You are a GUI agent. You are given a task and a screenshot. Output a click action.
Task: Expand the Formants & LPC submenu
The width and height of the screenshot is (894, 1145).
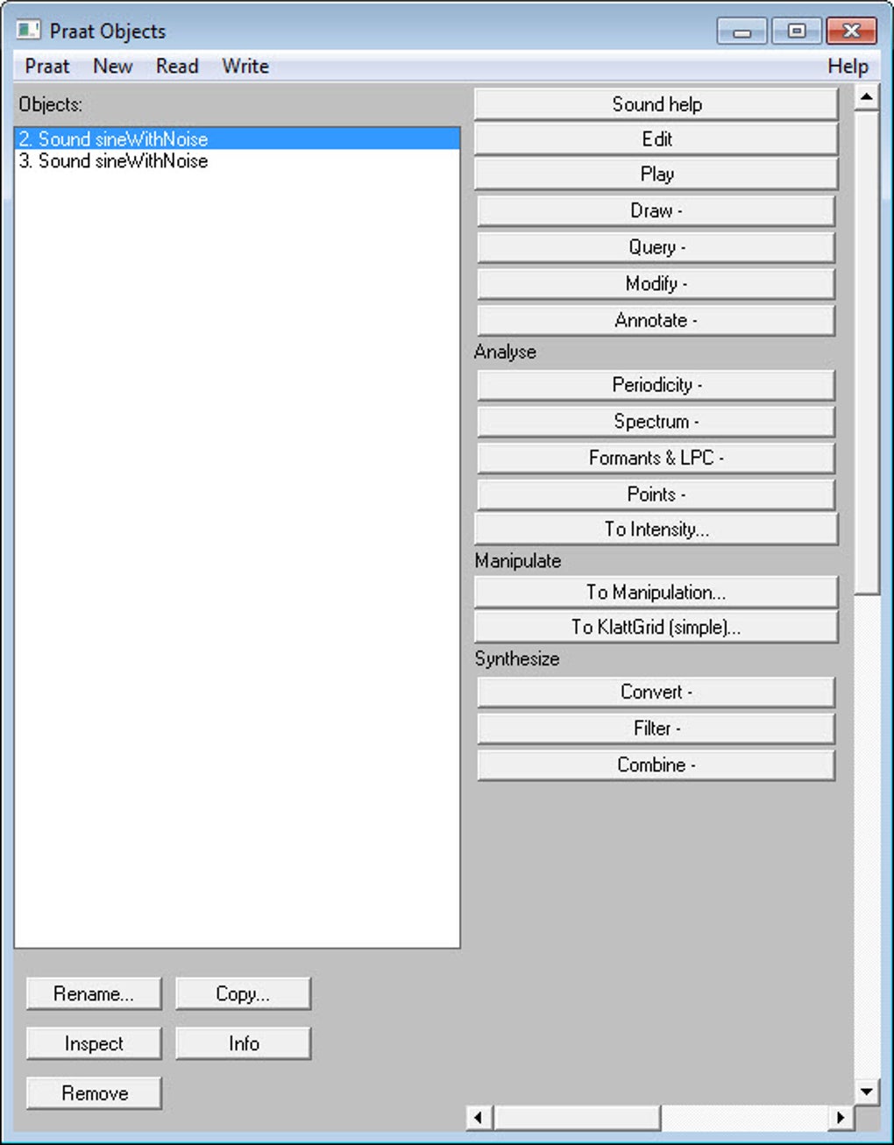656,458
